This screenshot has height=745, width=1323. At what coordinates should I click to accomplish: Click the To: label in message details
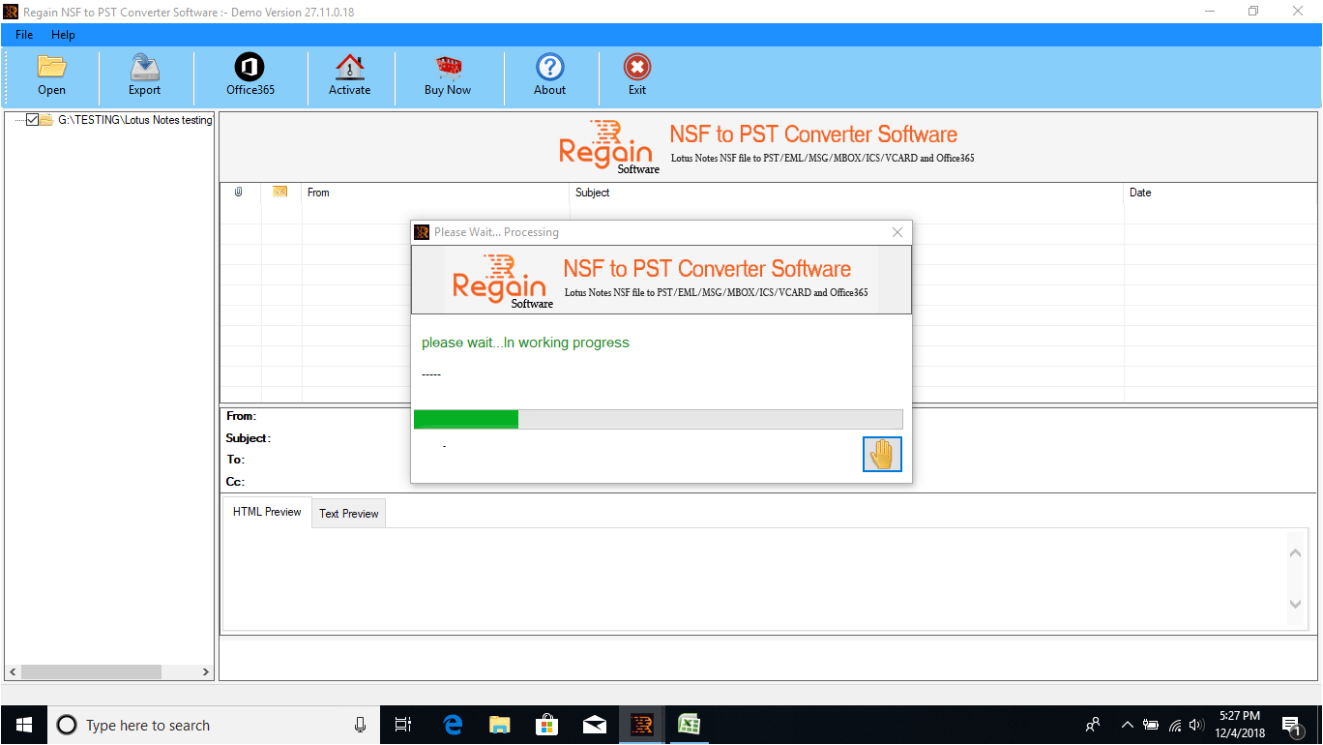[235, 460]
